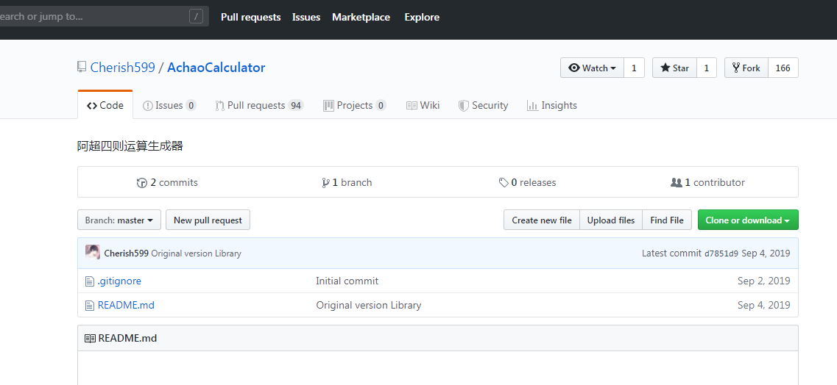
Task: Open the fork count 166
Action: click(783, 68)
